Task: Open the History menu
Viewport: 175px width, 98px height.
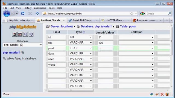Action: click(28, 8)
